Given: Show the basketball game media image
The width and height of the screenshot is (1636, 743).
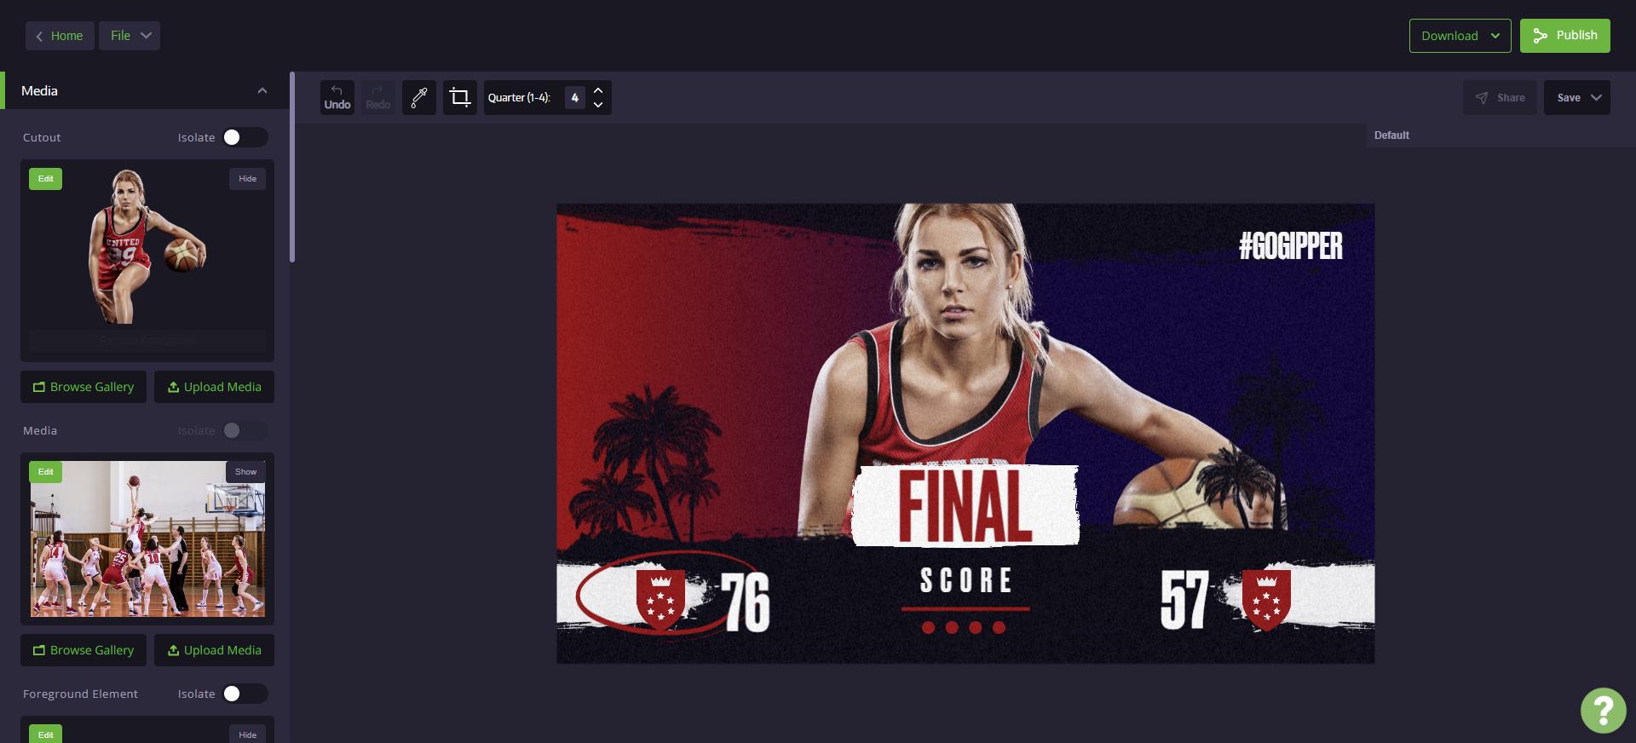Looking at the screenshot, I should 245,472.
